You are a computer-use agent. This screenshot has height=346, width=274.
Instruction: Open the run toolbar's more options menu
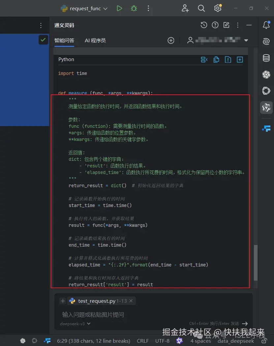pos(148,8)
